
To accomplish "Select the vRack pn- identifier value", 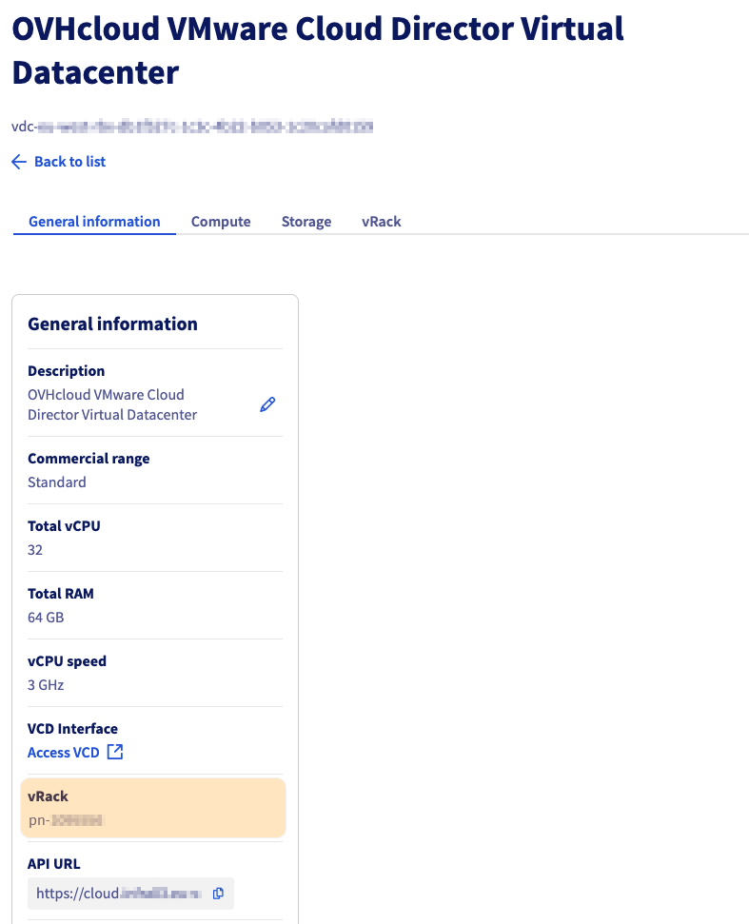I will 65,819.
